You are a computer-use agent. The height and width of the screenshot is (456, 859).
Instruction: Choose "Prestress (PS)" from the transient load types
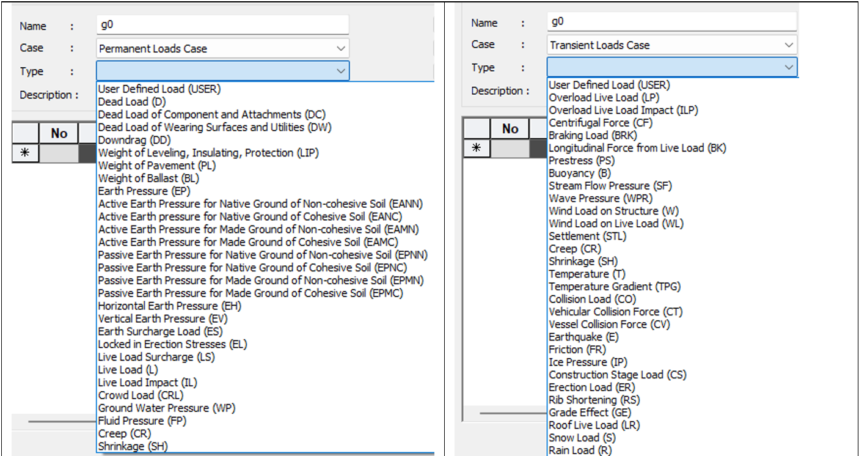[x=578, y=160]
